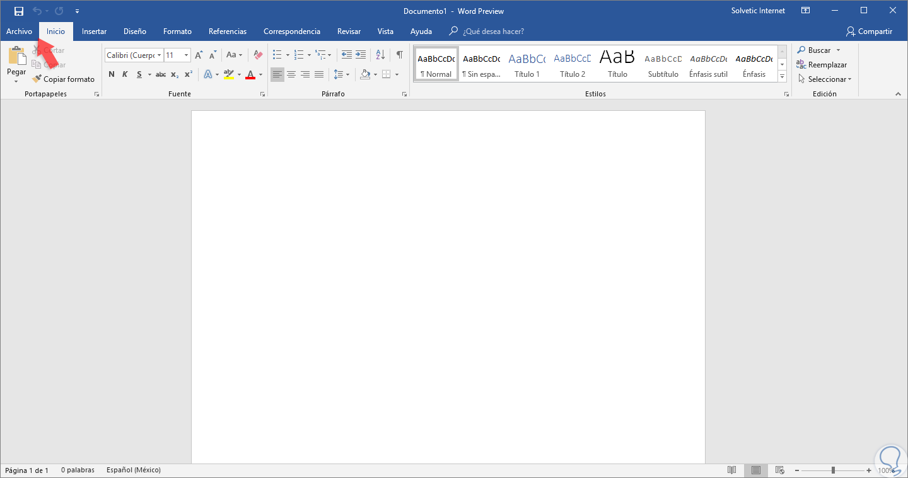Toggle strikethrough formatting (abc button)

[x=160, y=74]
